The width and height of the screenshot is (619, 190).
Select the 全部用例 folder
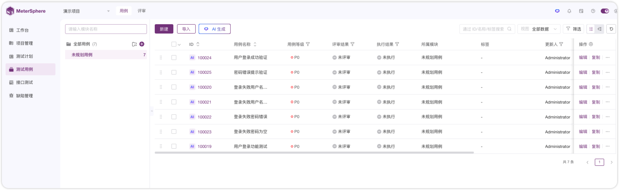click(81, 44)
